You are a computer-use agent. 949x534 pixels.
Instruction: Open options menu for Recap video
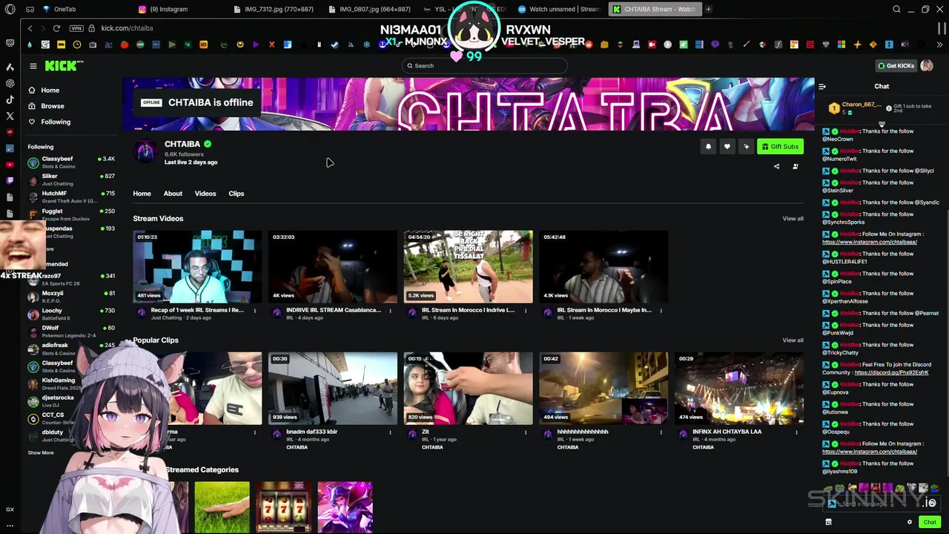tap(254, 311)
